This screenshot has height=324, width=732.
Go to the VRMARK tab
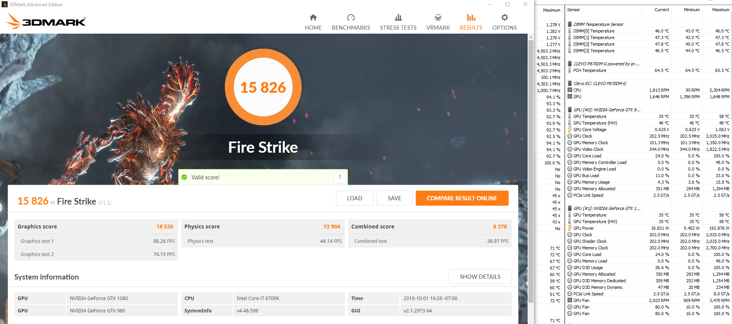click(x=438, y=22)
